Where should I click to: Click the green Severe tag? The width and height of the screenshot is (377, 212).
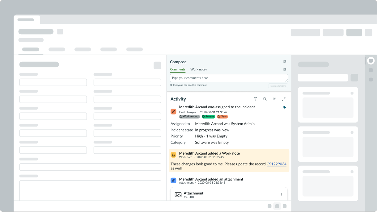(x=208, y=117)
